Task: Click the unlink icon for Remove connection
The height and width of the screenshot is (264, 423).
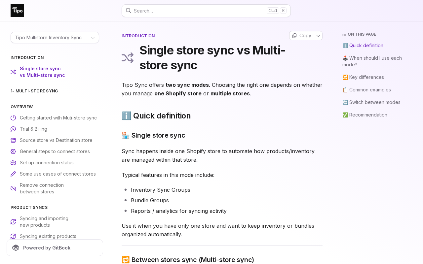Action: (x=13, y=188)
